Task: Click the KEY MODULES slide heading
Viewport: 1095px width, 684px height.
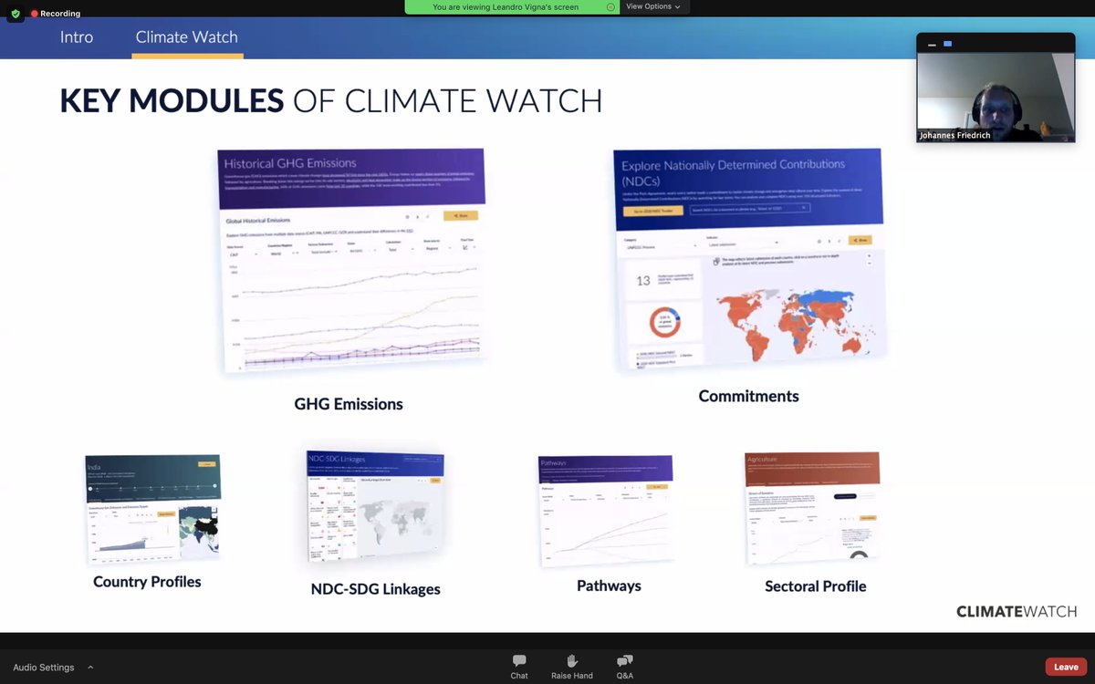Action: [x=330, y=100]
